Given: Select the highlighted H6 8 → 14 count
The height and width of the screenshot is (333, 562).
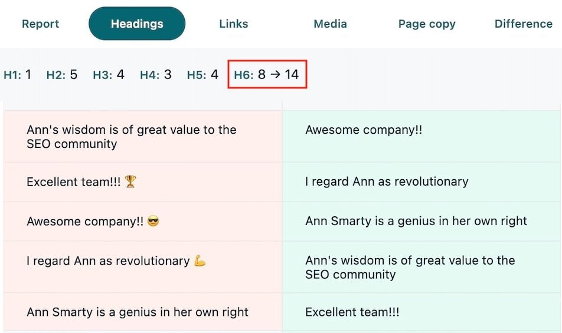Looking at the screenshot, I should point(267,75).
